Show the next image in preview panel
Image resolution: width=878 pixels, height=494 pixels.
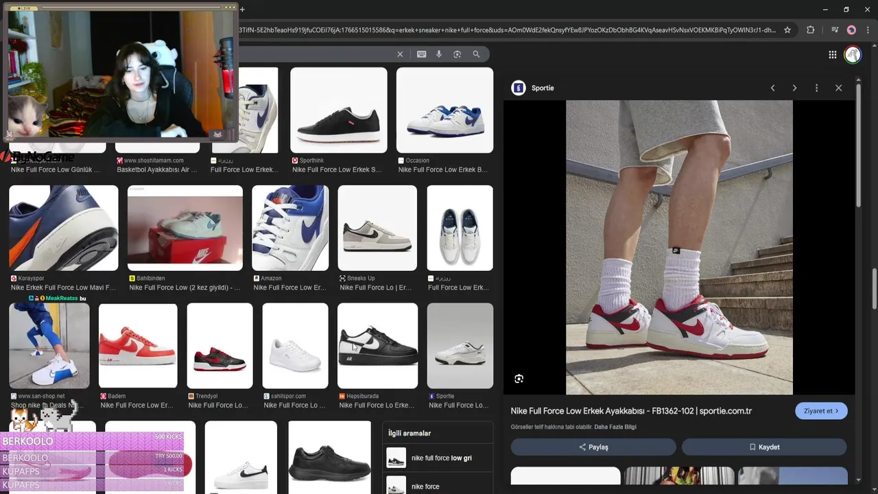click(x=794, y=88)
